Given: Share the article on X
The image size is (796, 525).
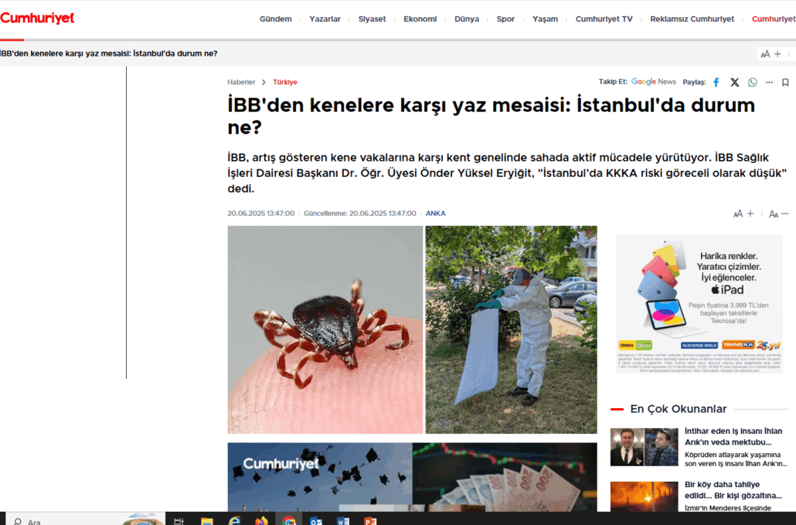Looking at the screenshot, I should (735, 82).
